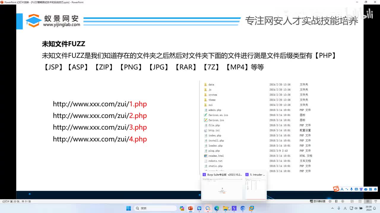The height and width of the screenshot is (213, 380).
Task: Toggle Sogou punctuation mode
Action: pos(347,189)
